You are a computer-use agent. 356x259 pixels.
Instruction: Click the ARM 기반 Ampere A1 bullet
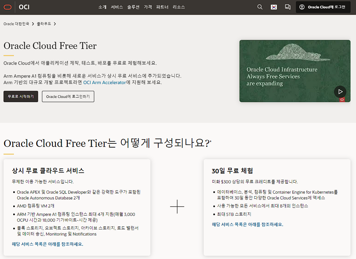(76, 217)
